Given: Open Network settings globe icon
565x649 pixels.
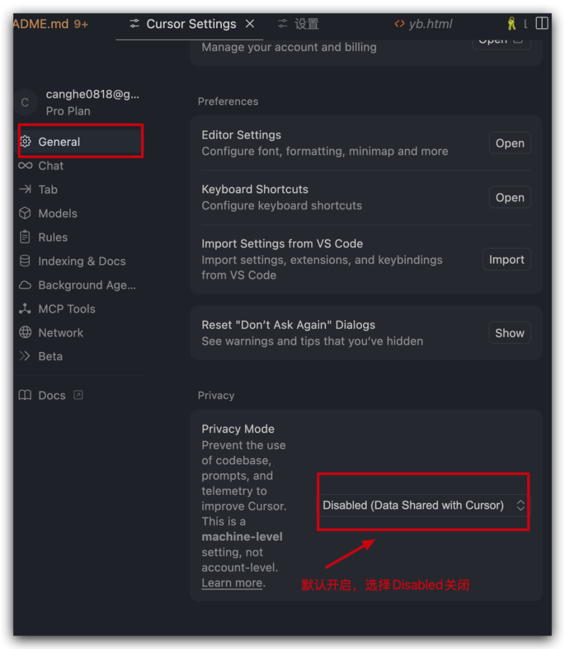Looking at the screenshot, I should click(25, 332).
